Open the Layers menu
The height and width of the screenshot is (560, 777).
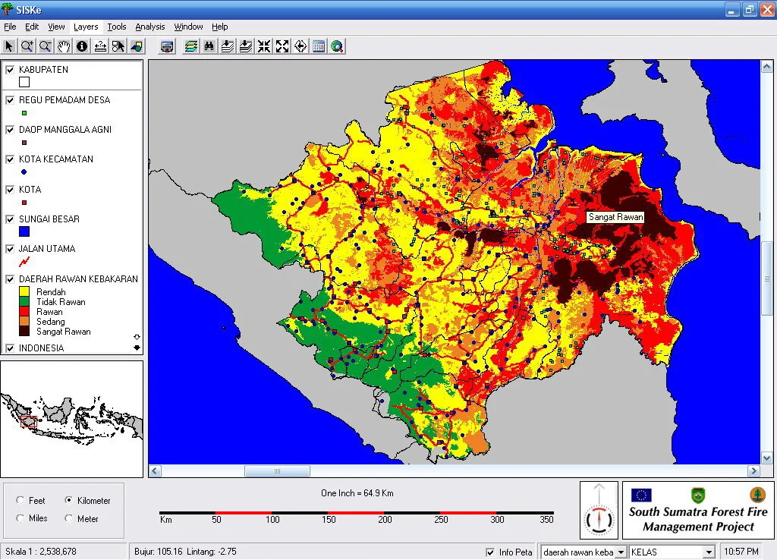tap(86, 27)
